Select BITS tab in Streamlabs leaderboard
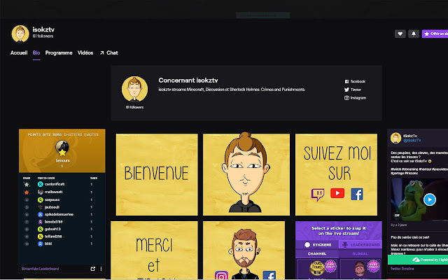Viewport: 448px width, 280px height. (47, 134)
